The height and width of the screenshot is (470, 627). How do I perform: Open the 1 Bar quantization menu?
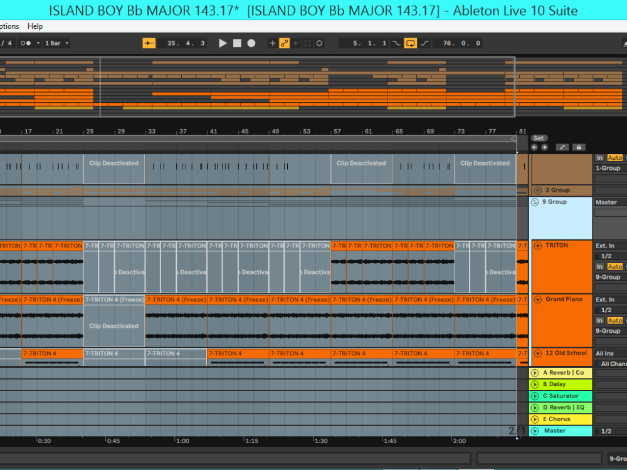[57, 43]
